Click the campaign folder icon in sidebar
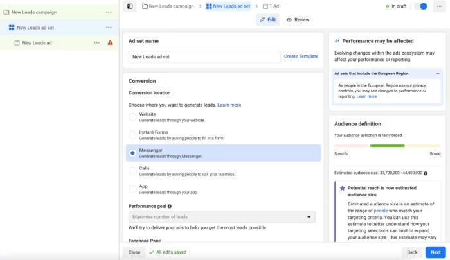 point(6,12)
